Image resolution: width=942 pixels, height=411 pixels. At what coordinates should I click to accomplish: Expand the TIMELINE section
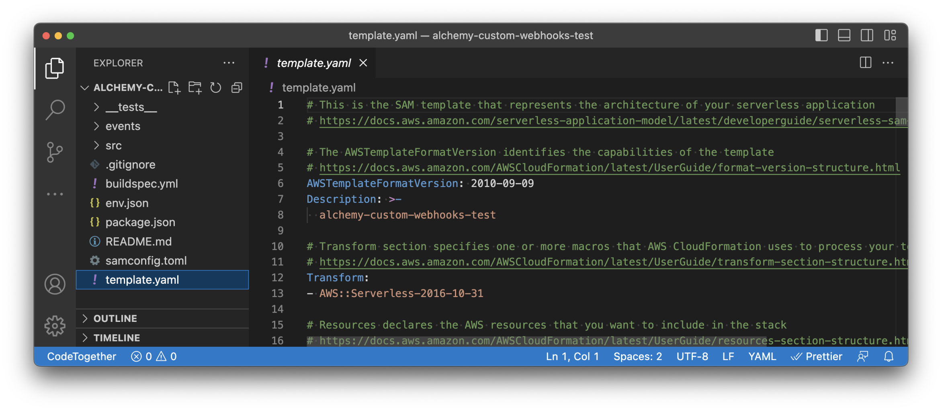(117, 338)
